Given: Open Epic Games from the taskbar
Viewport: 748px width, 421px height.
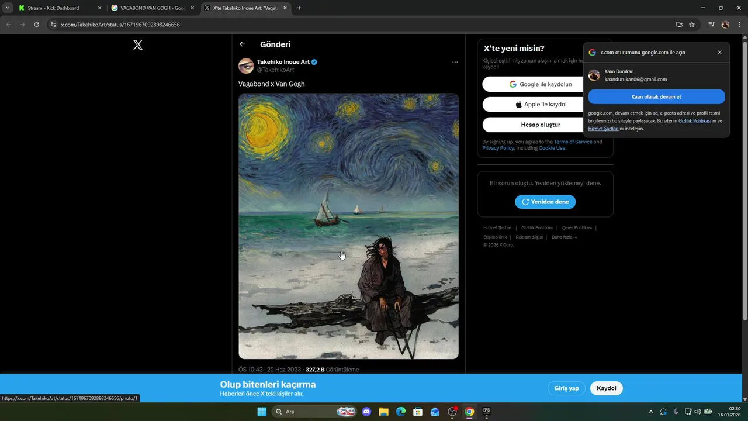Looking at the screenshot, I should [486, 412].
